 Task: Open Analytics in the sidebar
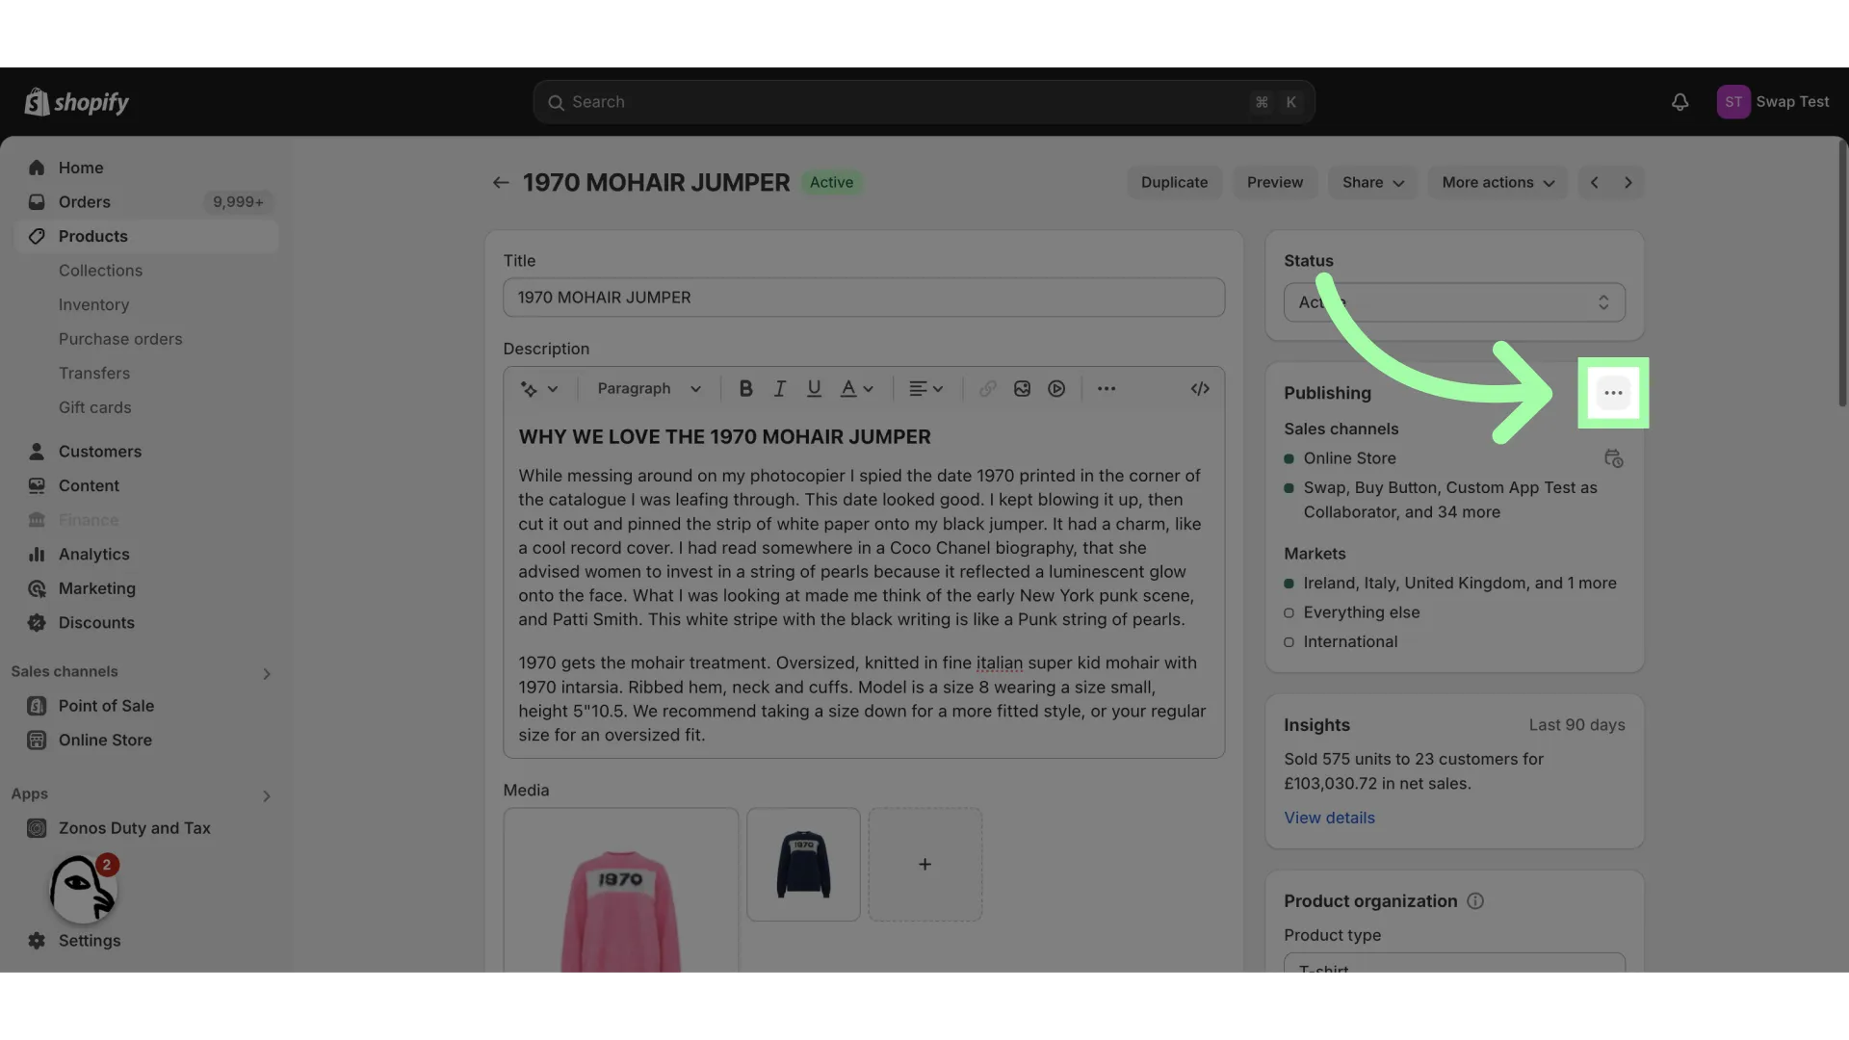click(x=146, y=555)
